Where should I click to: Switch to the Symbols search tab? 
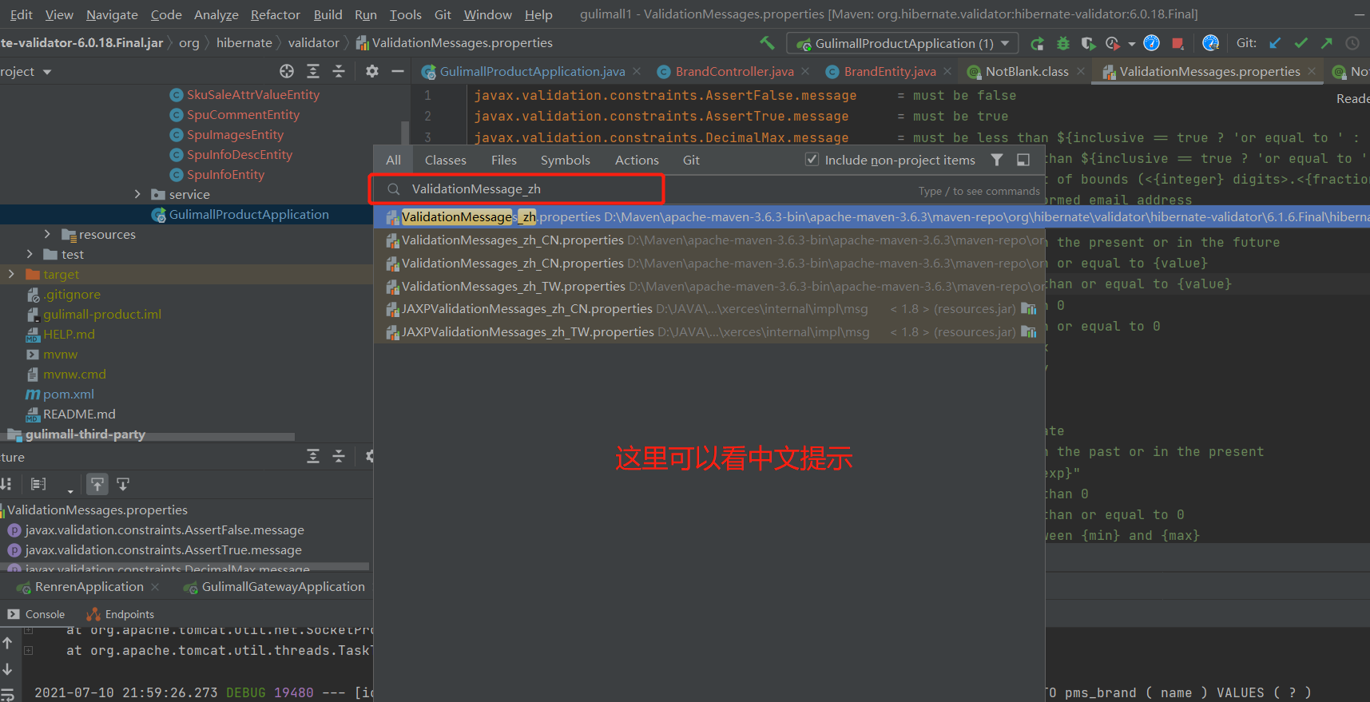point(566,160)
